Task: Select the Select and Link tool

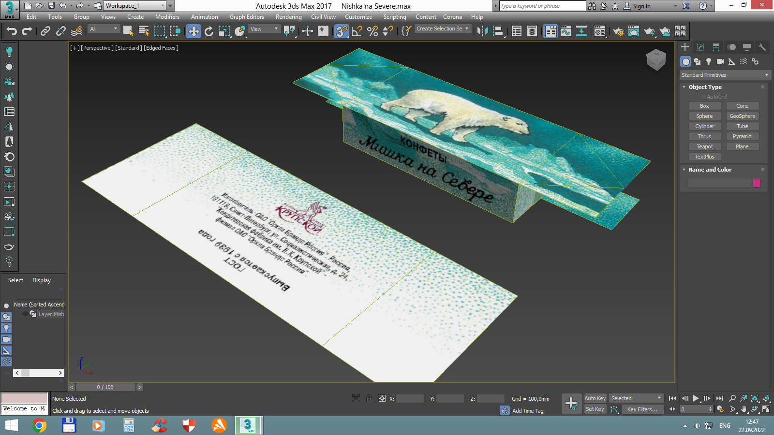Action: coord(45,31)
